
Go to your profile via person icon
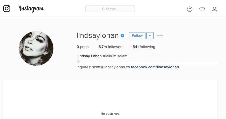pyautogui.click(x=214, y=9)
